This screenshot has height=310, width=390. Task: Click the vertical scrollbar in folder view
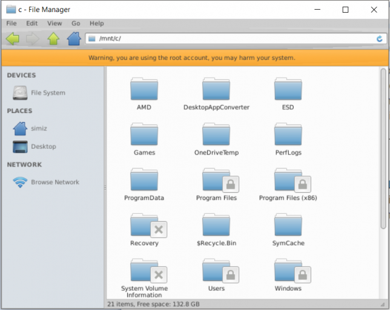pos(383,151)
